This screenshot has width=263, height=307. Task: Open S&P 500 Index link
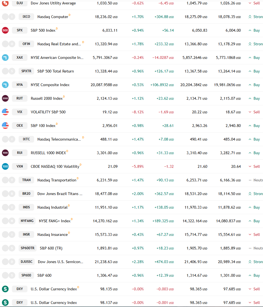pyautogui.click(x=43, y=30)
